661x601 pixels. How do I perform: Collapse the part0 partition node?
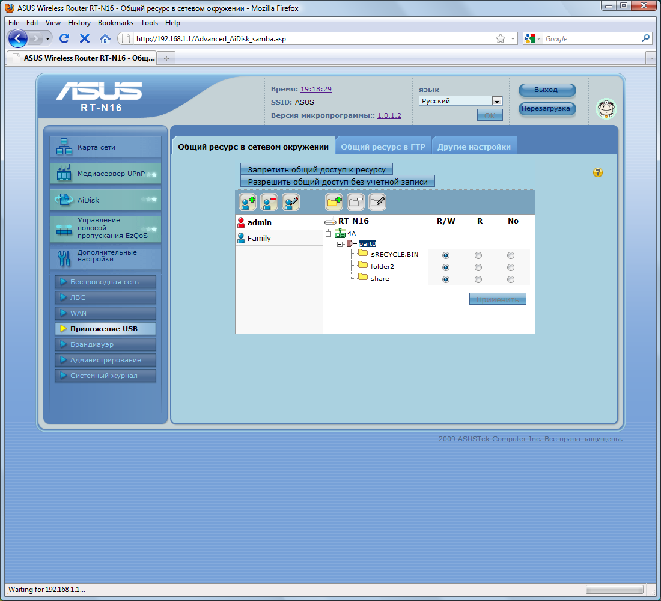coord(340,244)
